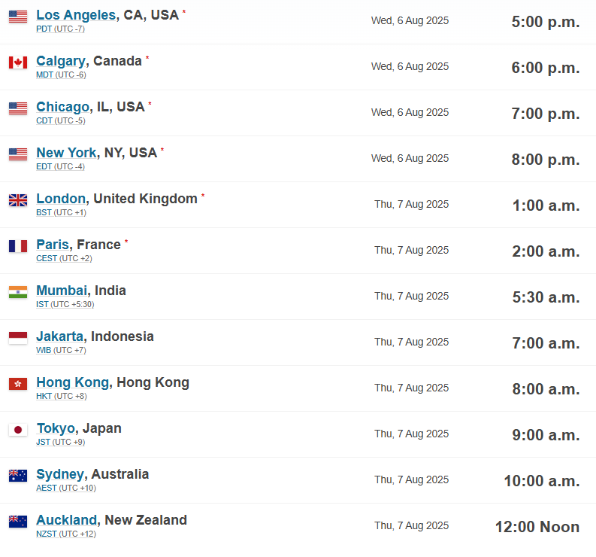Viewport: 596px width, 557px height.
Task: Click the NZST time zone abbreviation
Action: [46, 534]
